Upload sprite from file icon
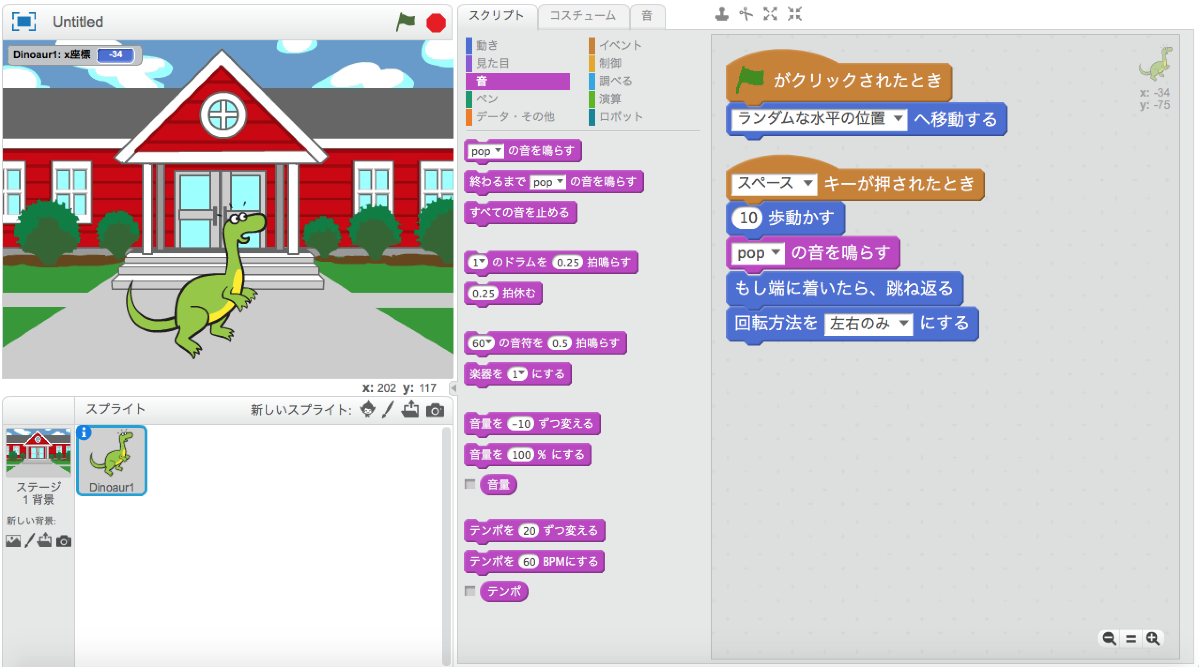The width and height of the screenshot is (1199, 667). [x=410, y=409]
